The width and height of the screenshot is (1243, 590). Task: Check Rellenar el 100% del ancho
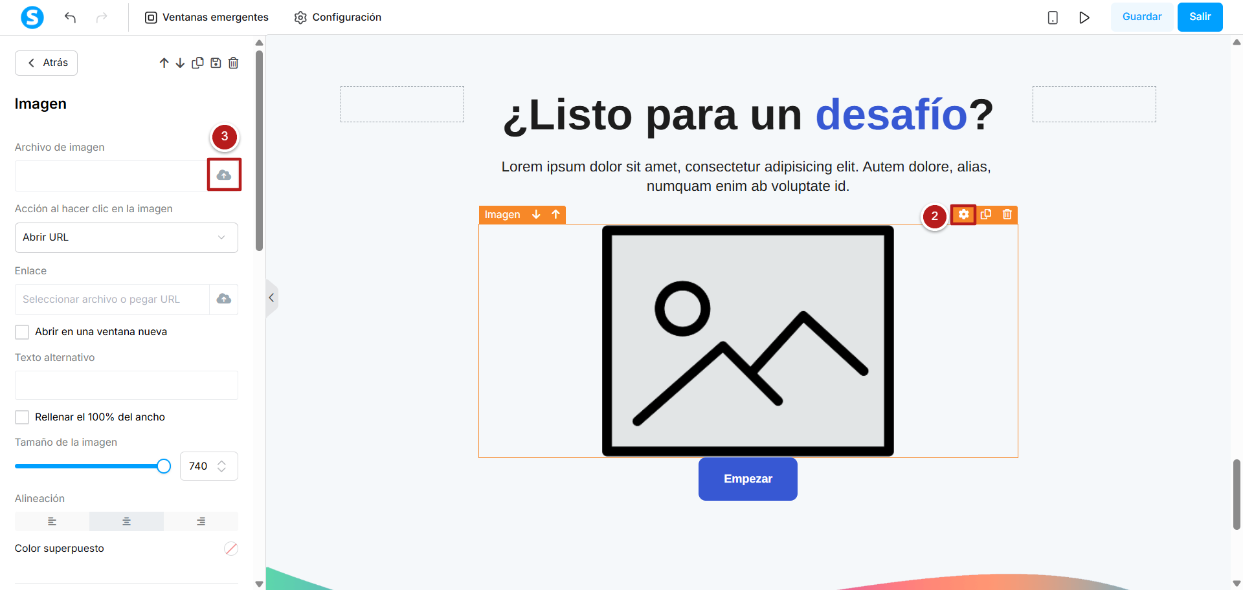(x=22, y=417)
